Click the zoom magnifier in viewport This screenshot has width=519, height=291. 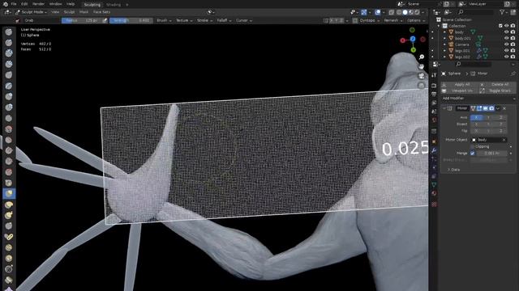[x=422, y=57]
